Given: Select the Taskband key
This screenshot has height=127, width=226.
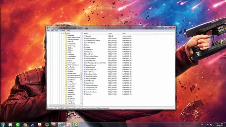Looking at the screenshot, I should pos(71,101).
